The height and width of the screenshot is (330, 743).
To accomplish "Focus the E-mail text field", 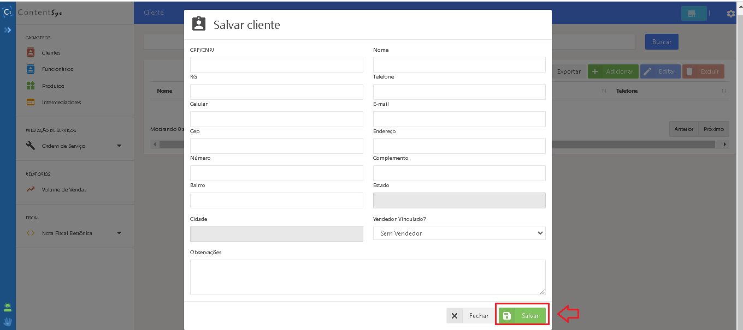I will click(x=459, y=119).
